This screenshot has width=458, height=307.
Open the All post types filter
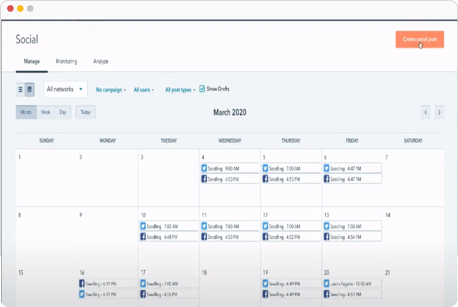click(180, 90)
